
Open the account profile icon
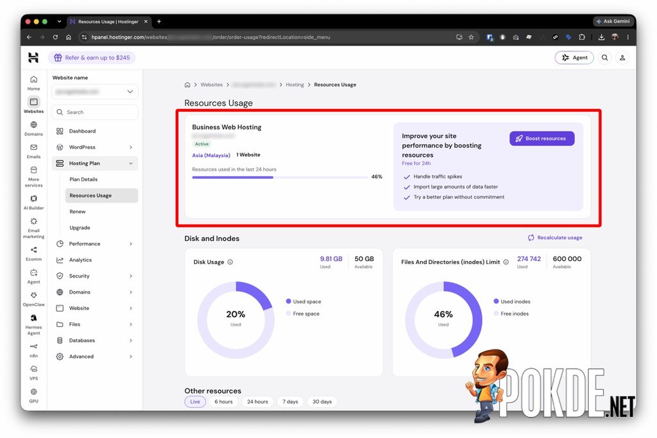click(x=622, y=58)
